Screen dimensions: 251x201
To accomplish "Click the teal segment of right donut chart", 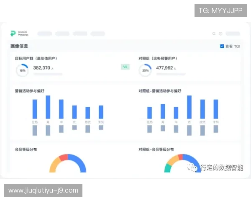I will (168, 168).
